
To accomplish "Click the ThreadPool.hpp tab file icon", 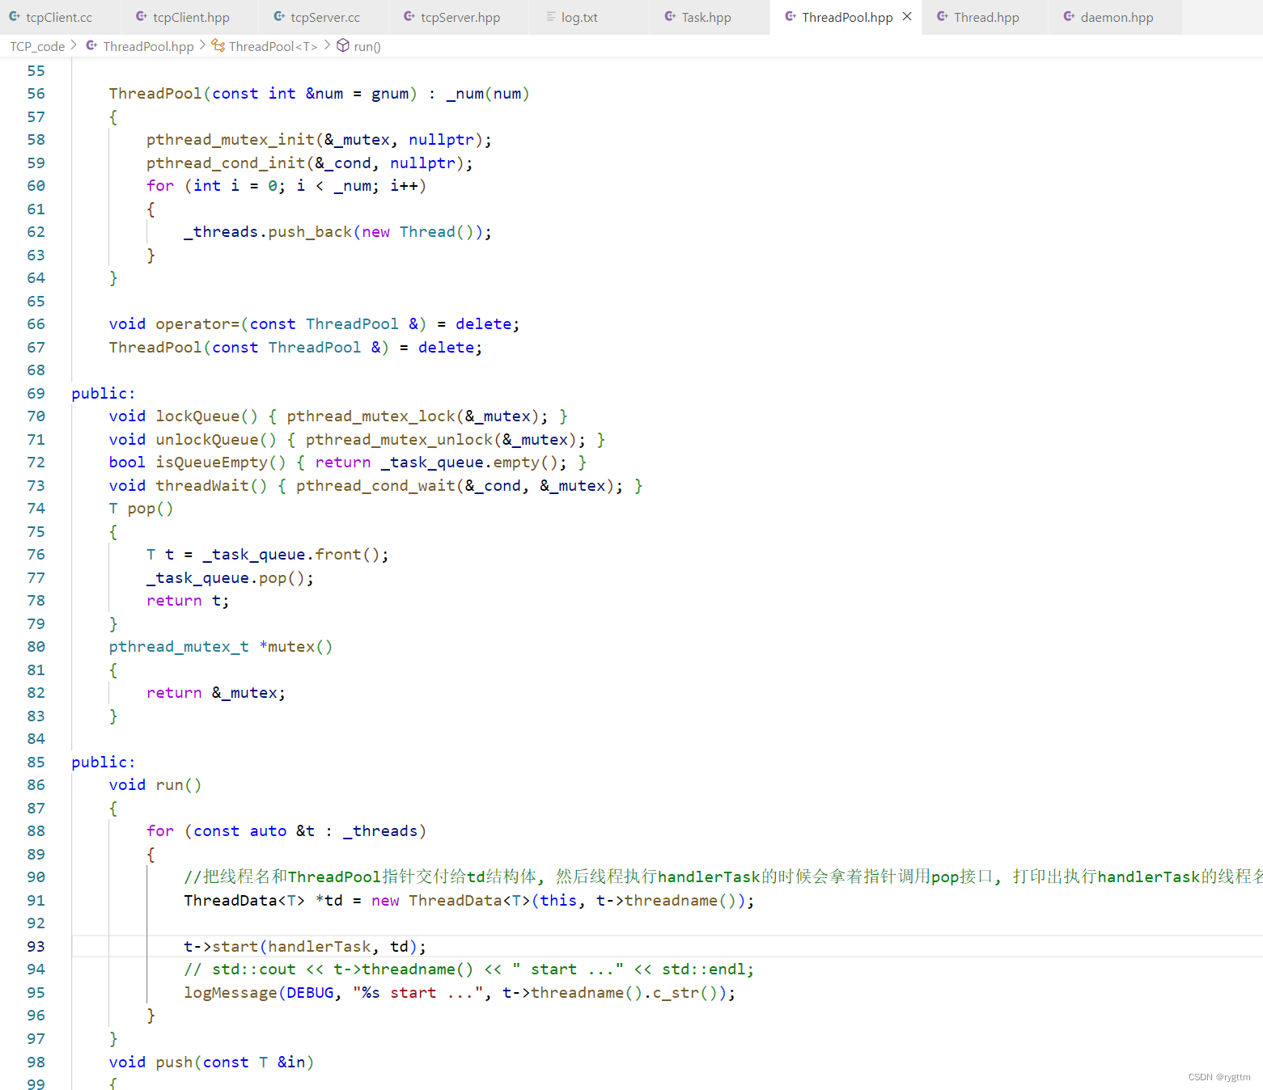I will click(x=790, y=16).
